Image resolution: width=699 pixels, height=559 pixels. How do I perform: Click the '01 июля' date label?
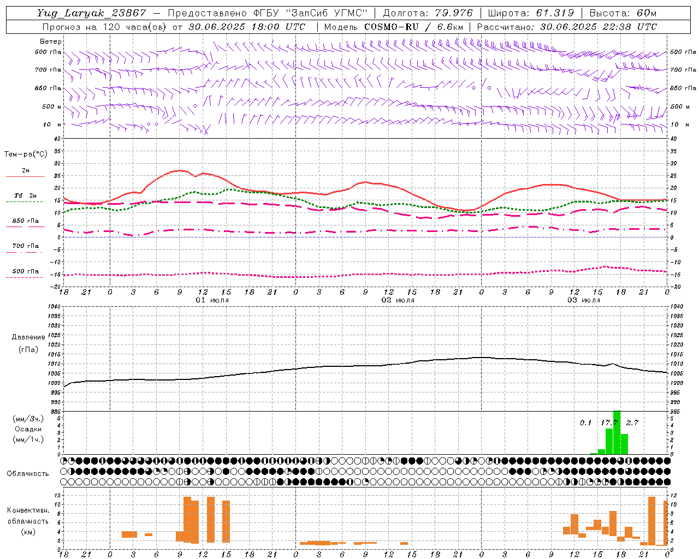(x=212, y=300)
